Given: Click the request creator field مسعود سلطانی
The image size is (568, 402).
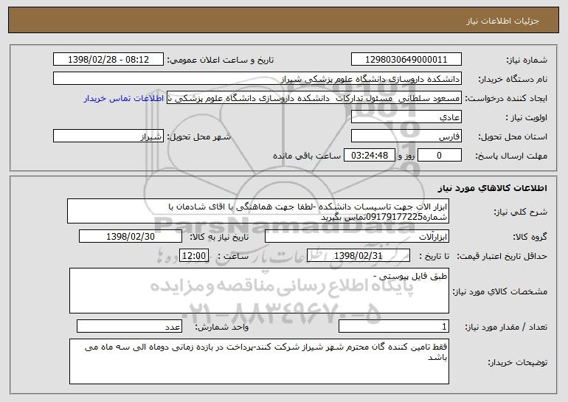Looking at the screenshot, I should point(314,97).
